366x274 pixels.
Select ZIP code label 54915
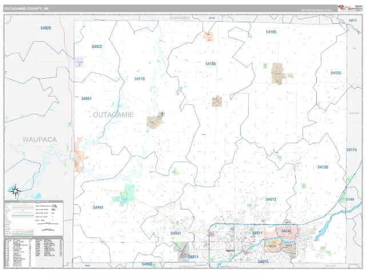(263, 261)
